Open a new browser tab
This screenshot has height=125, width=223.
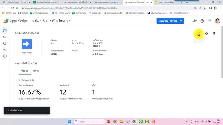pos(187,2)
